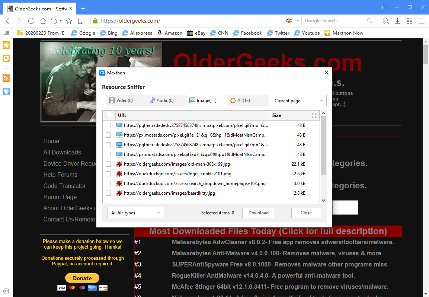The height and width of the screenshot is (297, 429).
Task: Click the PayPal Donate button
Action: tap(82, 278)
